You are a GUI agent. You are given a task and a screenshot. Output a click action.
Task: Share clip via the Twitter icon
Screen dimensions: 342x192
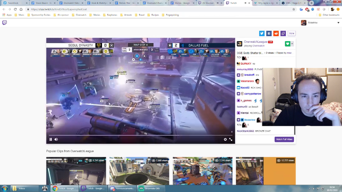[x=262, y=33]
